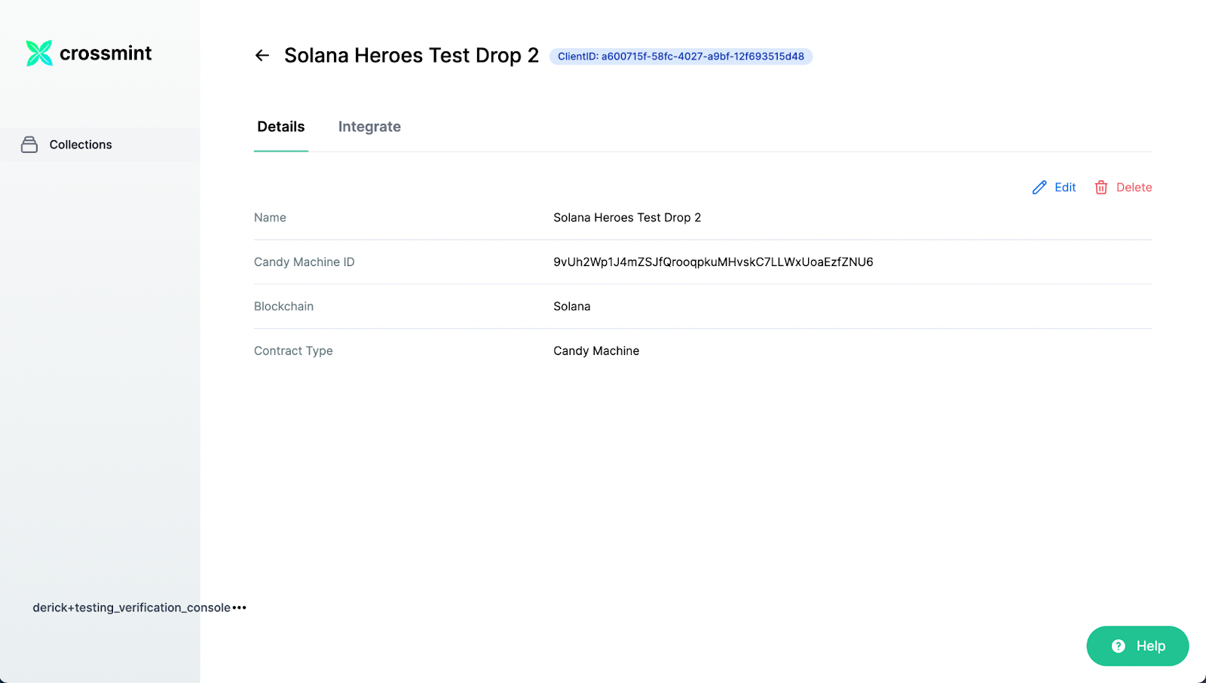This screenshot has width=1206, height=683.
Task: Click the trash can Delete icon
Action: tap(1101, 188)
